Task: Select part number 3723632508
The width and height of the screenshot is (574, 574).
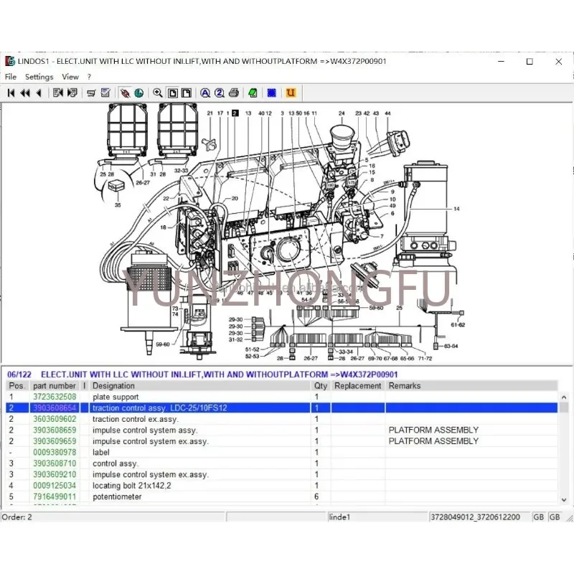Action: click(x=55, y=397)
